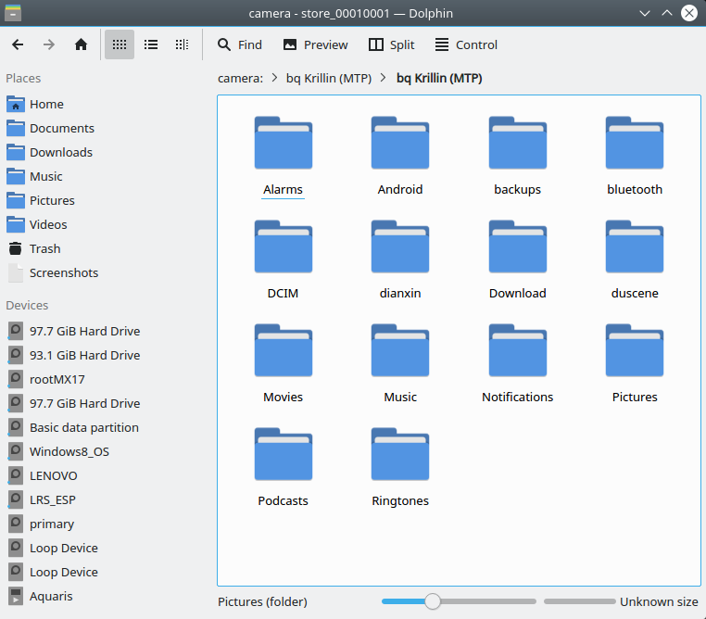Expand breadcrumb arrow after first bq Krillin
706x619 pixels.
pos(384,79)
